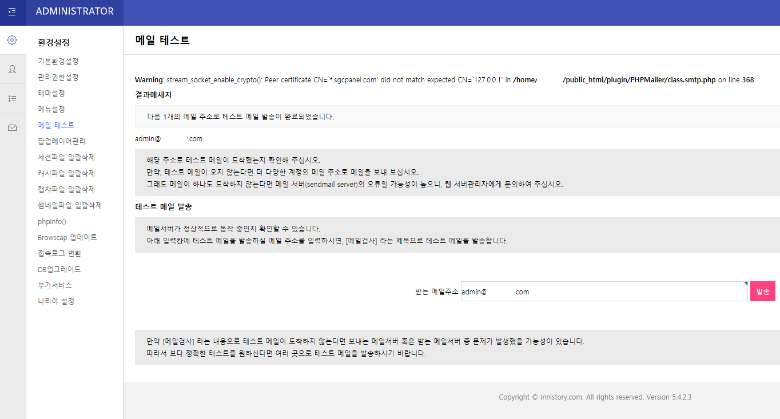Click the test mail 발송이 완료되었습니다 message
The width and height of the screenshot is (780, 419).
point(240,117)
